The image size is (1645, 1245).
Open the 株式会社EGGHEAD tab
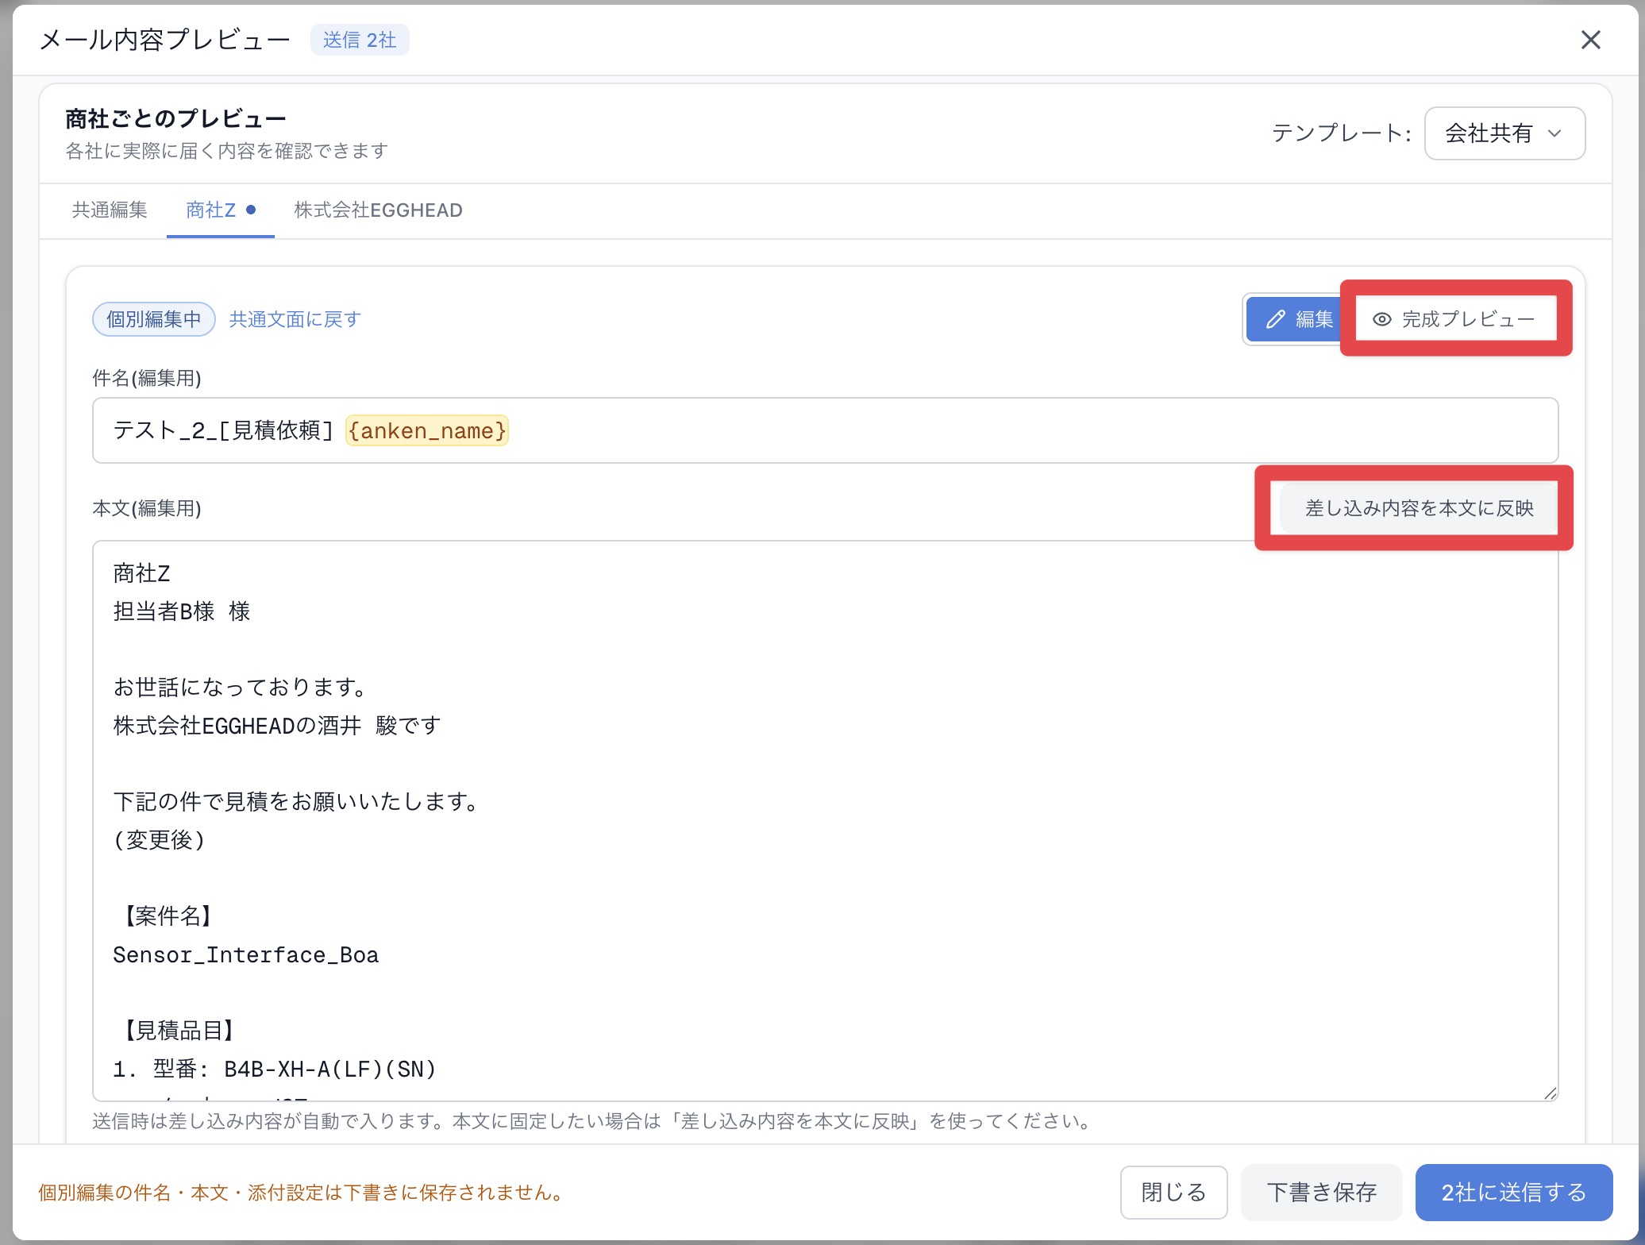[378, 210]
